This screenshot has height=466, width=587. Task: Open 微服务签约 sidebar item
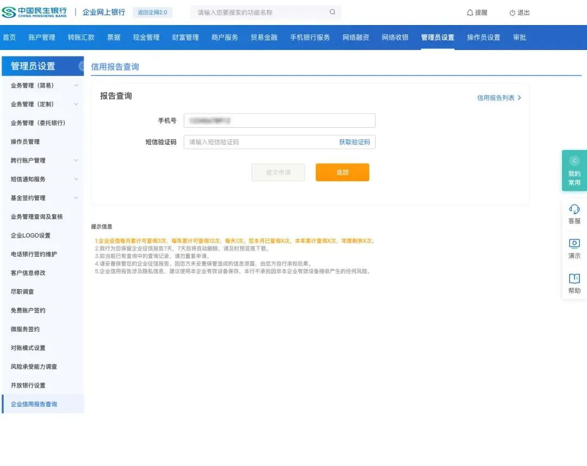[43, 329]
